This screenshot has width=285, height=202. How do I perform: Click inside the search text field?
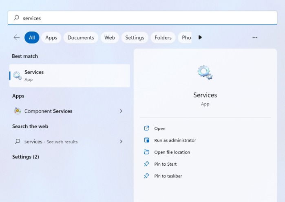pos(142,18)
